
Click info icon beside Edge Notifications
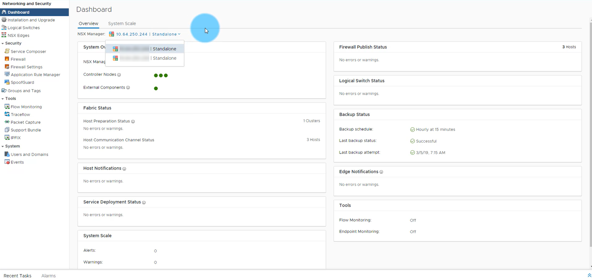pyautogui.click(x=381, y=172)
